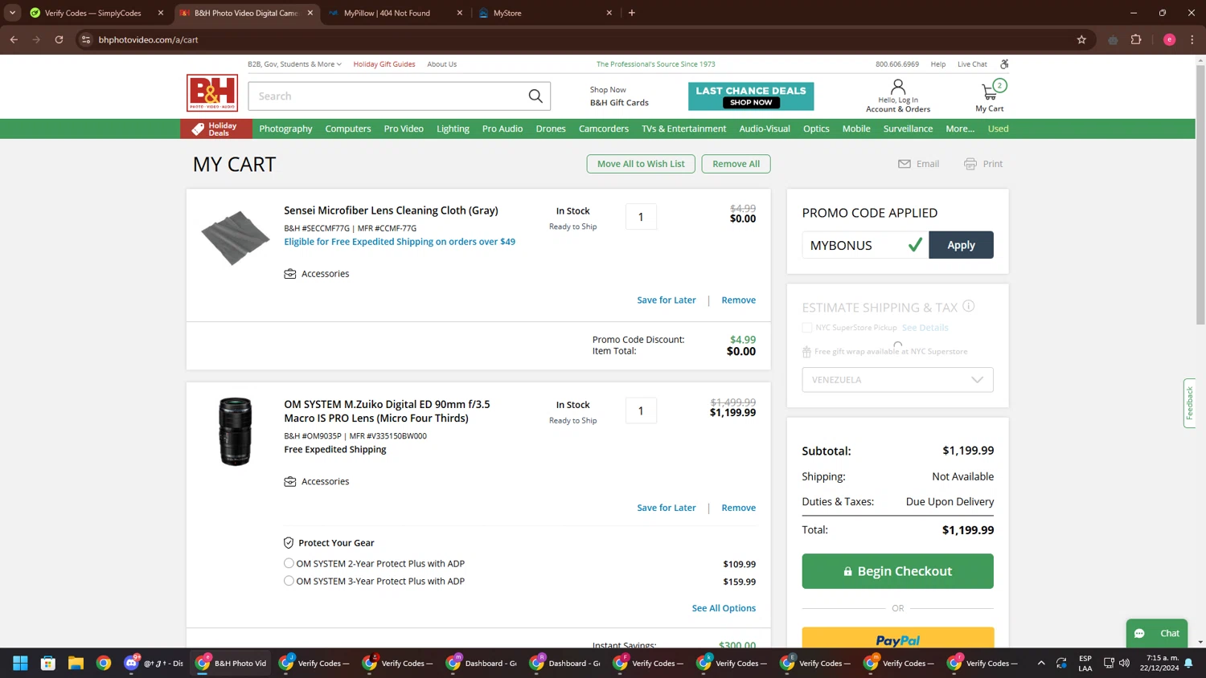Expand the More... navigation menu
The width and height of the screenshot is (1206, 678).
(960, 129)
